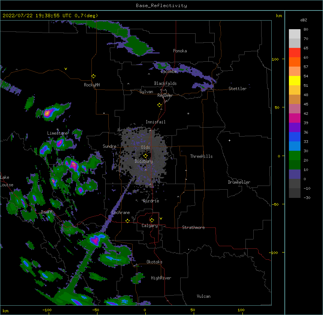
Task: Select the red 60-65 dBZ legend swatch
Action: click(295, 52)
